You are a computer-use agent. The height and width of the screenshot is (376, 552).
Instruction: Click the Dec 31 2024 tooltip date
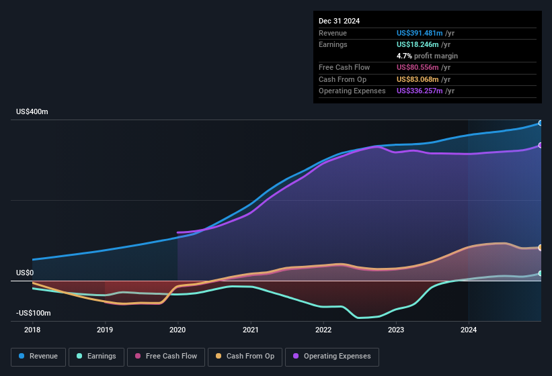click(339, 21)
